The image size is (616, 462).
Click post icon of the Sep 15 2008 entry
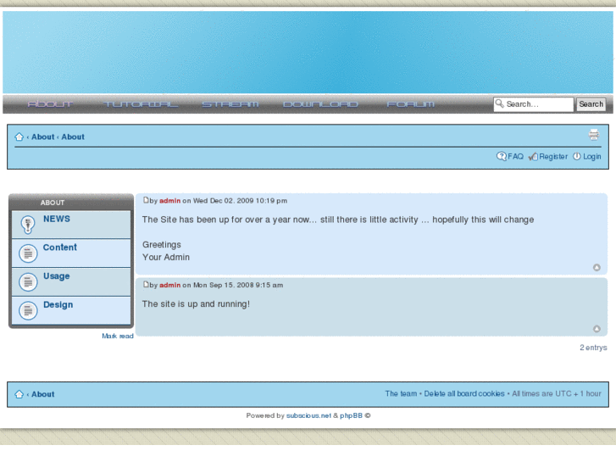pos(146,285)
